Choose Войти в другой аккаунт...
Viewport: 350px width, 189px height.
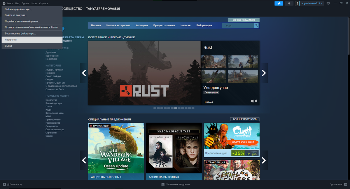click(x=32, y=9)
